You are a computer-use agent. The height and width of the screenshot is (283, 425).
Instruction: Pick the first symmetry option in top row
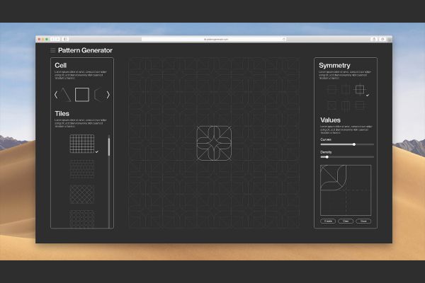[332, 90]
